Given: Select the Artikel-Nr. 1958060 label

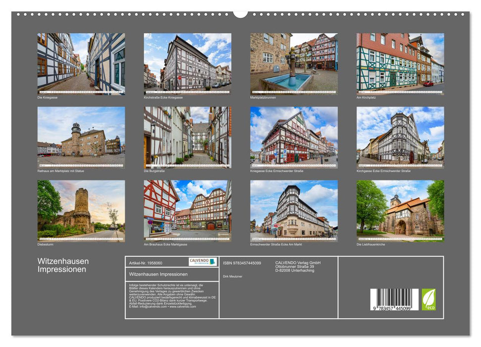Looking at the screenshot, I should [146, 263].
